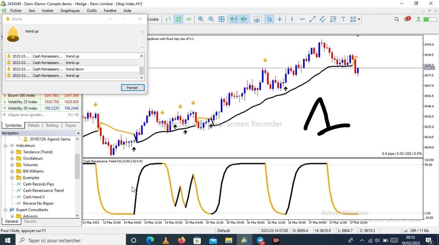The height and width of the screenshot is (245, 439).
Task: Expand the Oscillateurs folder
Action: pos(12,158)
